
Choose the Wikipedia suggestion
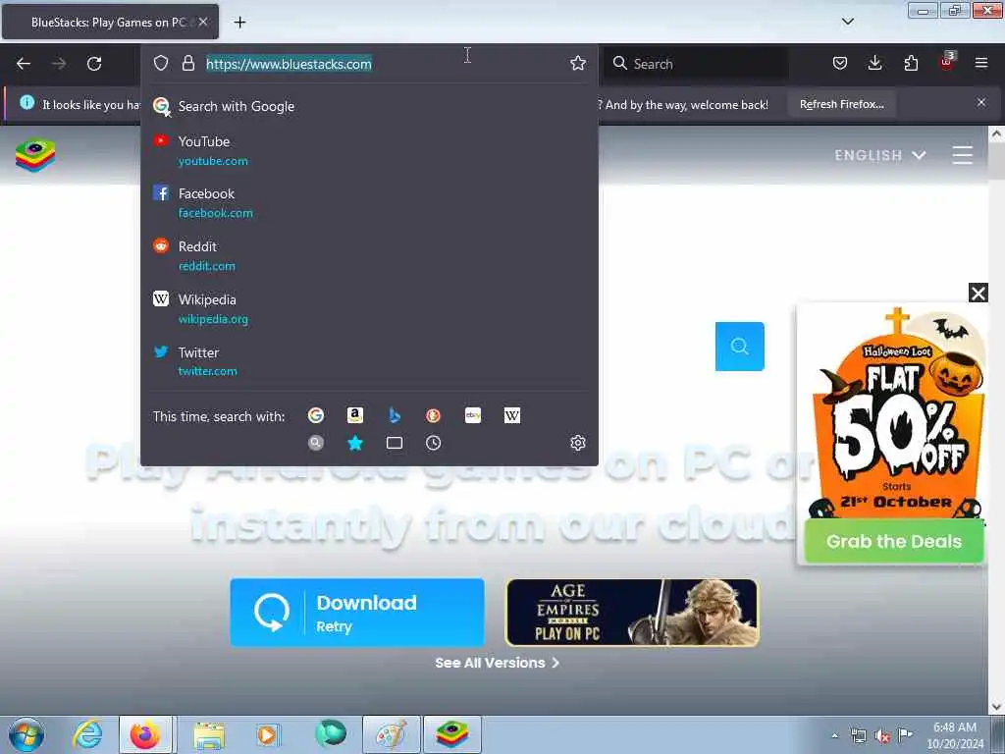pos(369,309)
